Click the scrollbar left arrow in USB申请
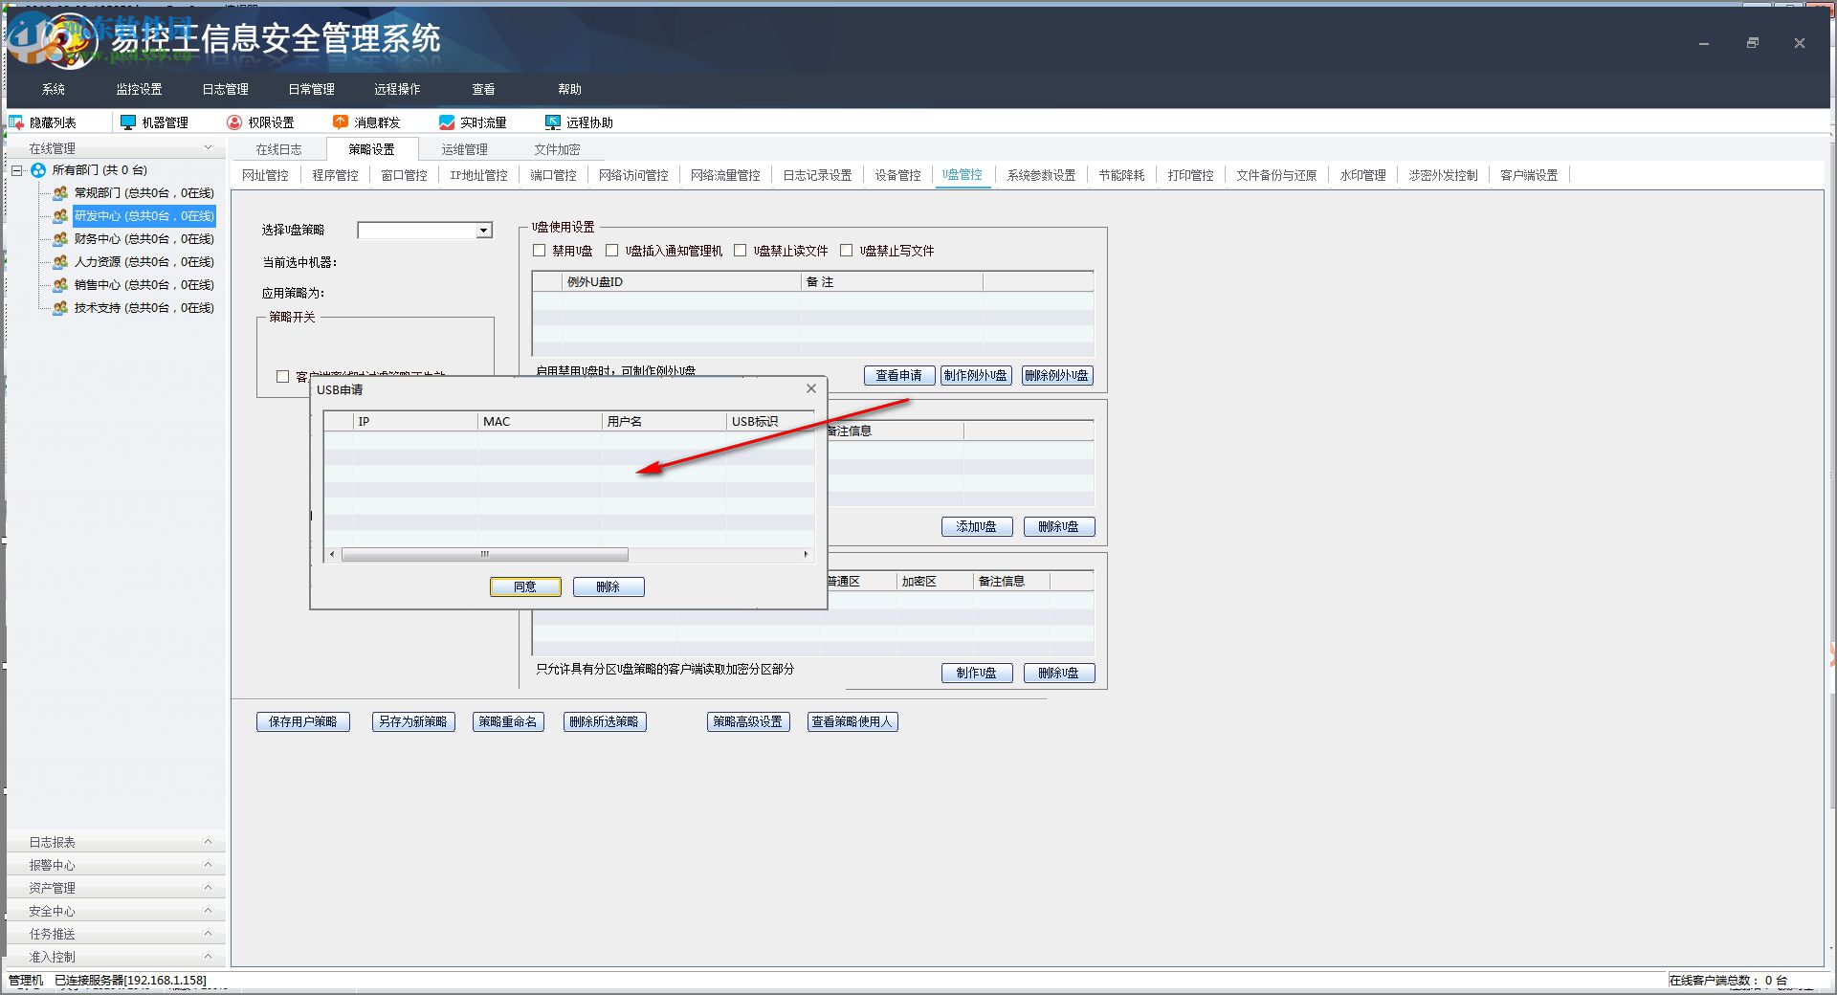The image size is (1837, 995). click(x=332, y=554)
